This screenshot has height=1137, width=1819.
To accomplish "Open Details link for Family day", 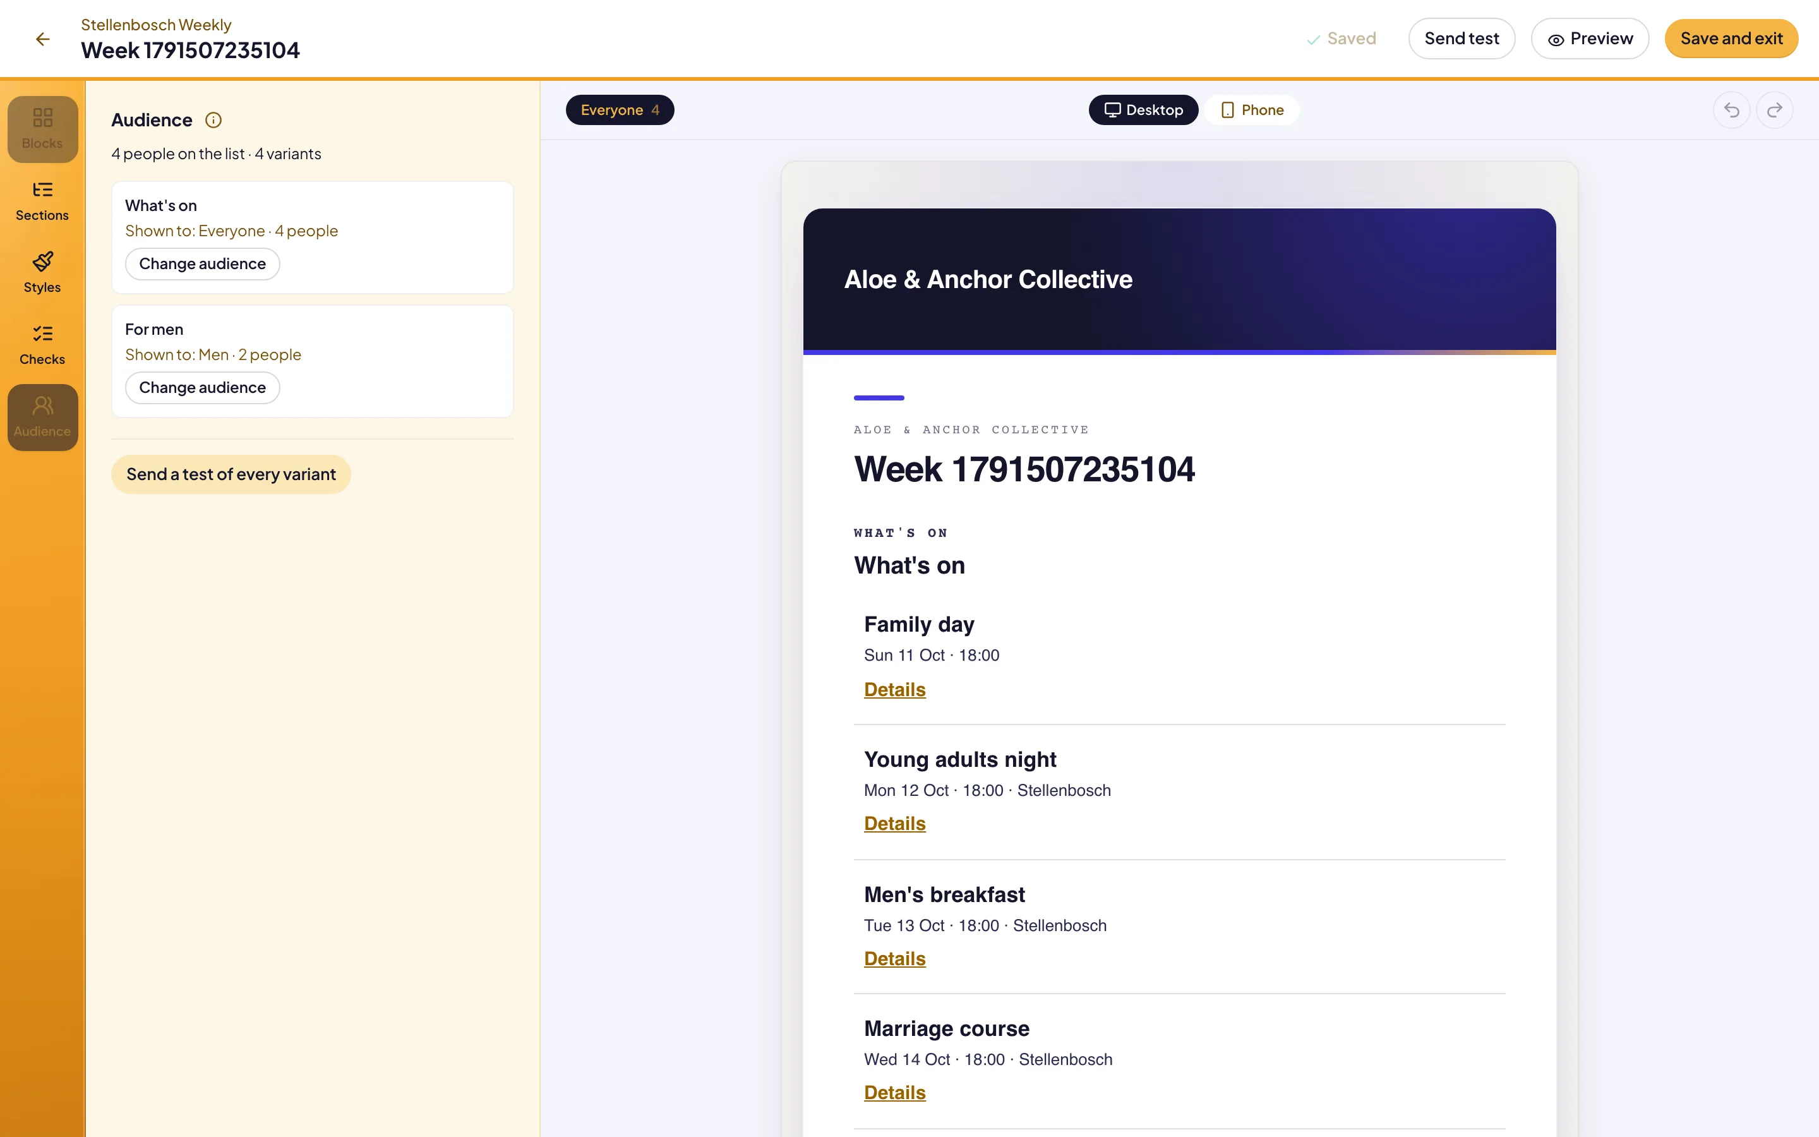I will 894,690.
